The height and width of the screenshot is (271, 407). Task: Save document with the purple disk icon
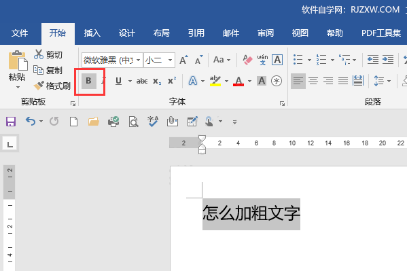11,121
